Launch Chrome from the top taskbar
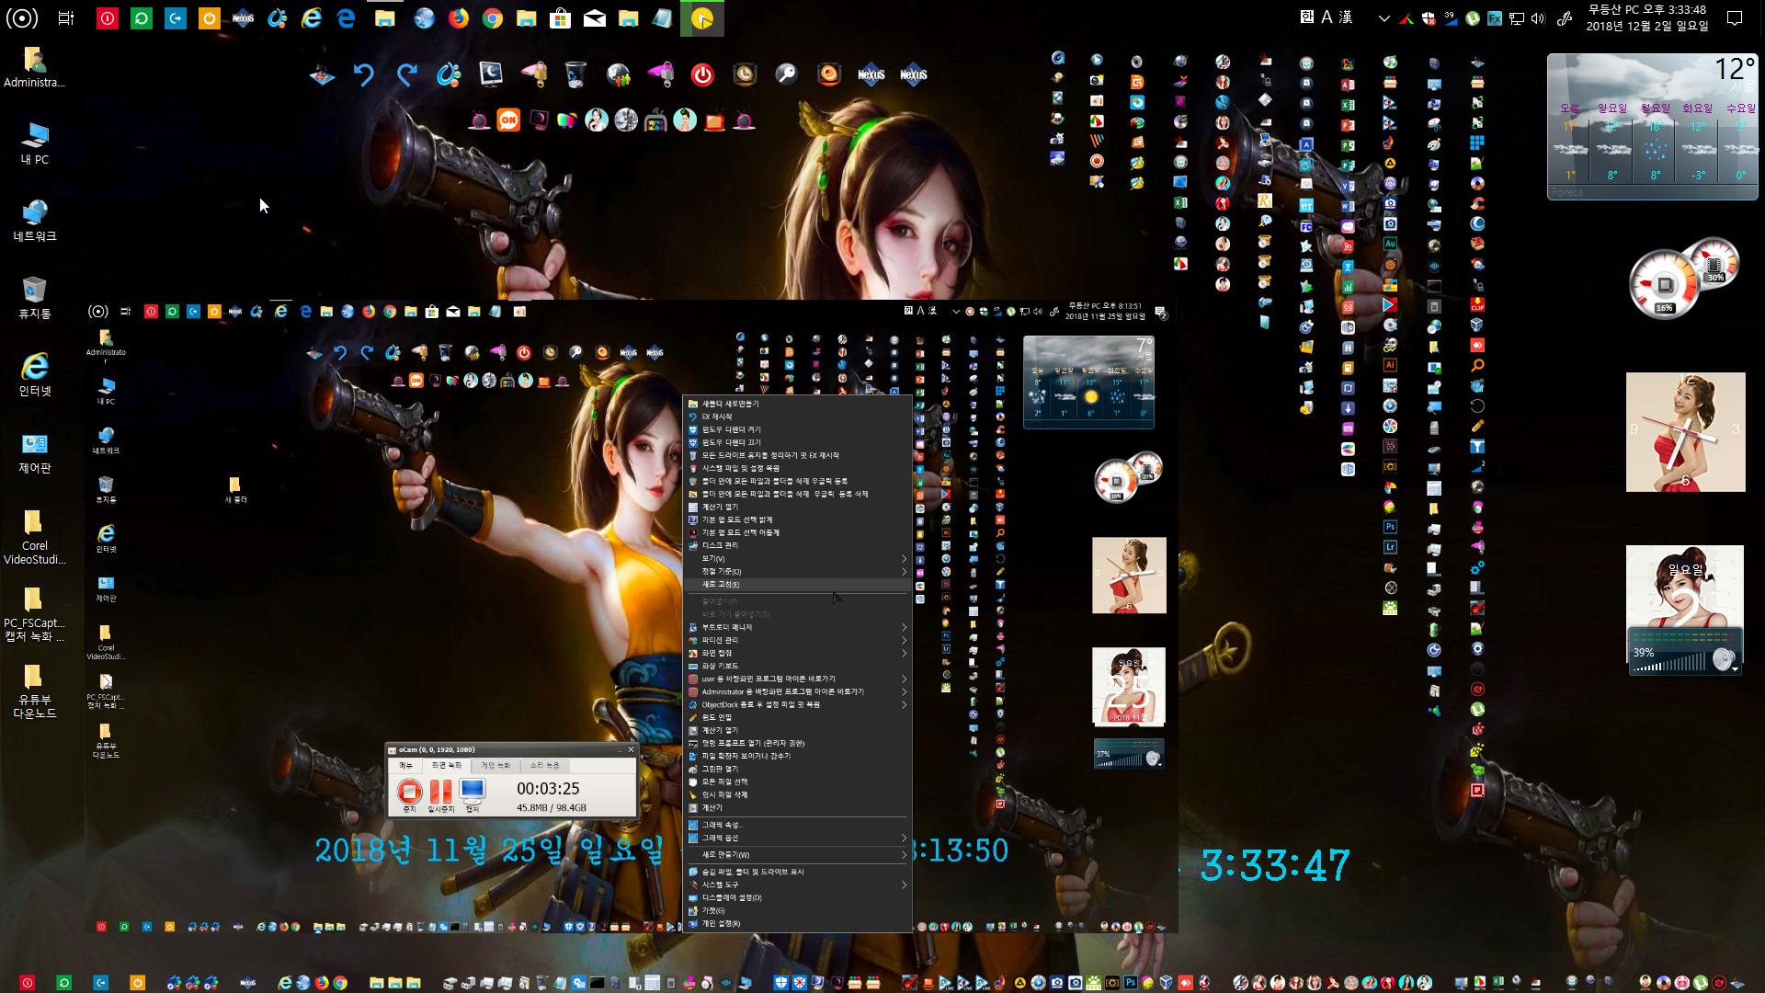The width and height of the screenshot is (1765, 993). coord(493,18)
